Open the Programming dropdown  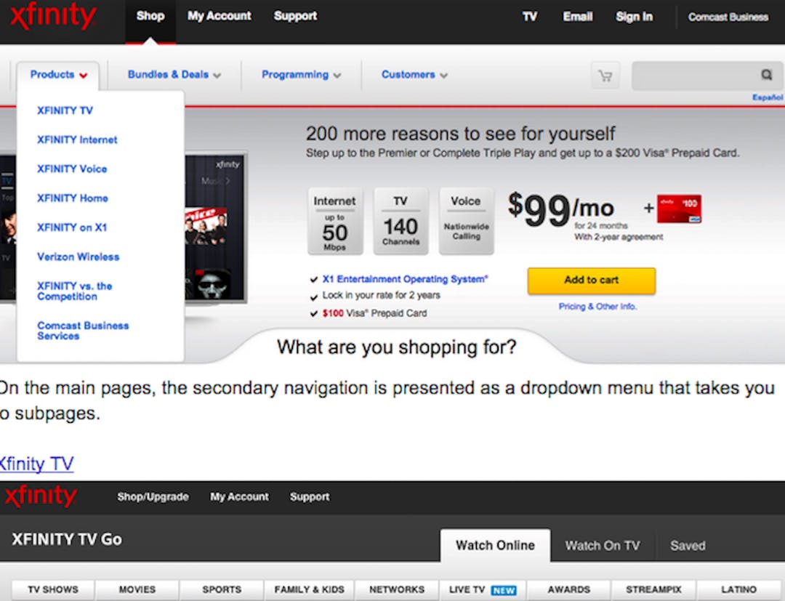[300, 74]
